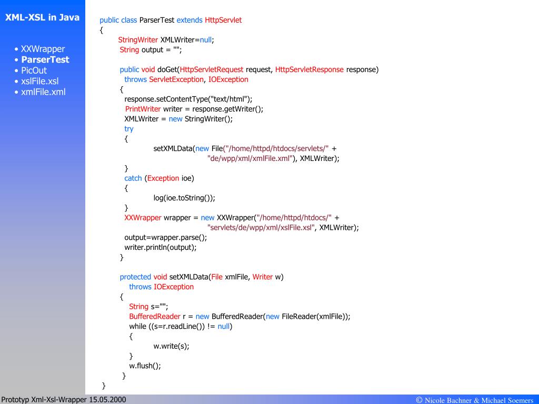The image size is (539, 404).
Task: Click the 'XMLWriter = new StringWriter();' line
Action: 178,119
